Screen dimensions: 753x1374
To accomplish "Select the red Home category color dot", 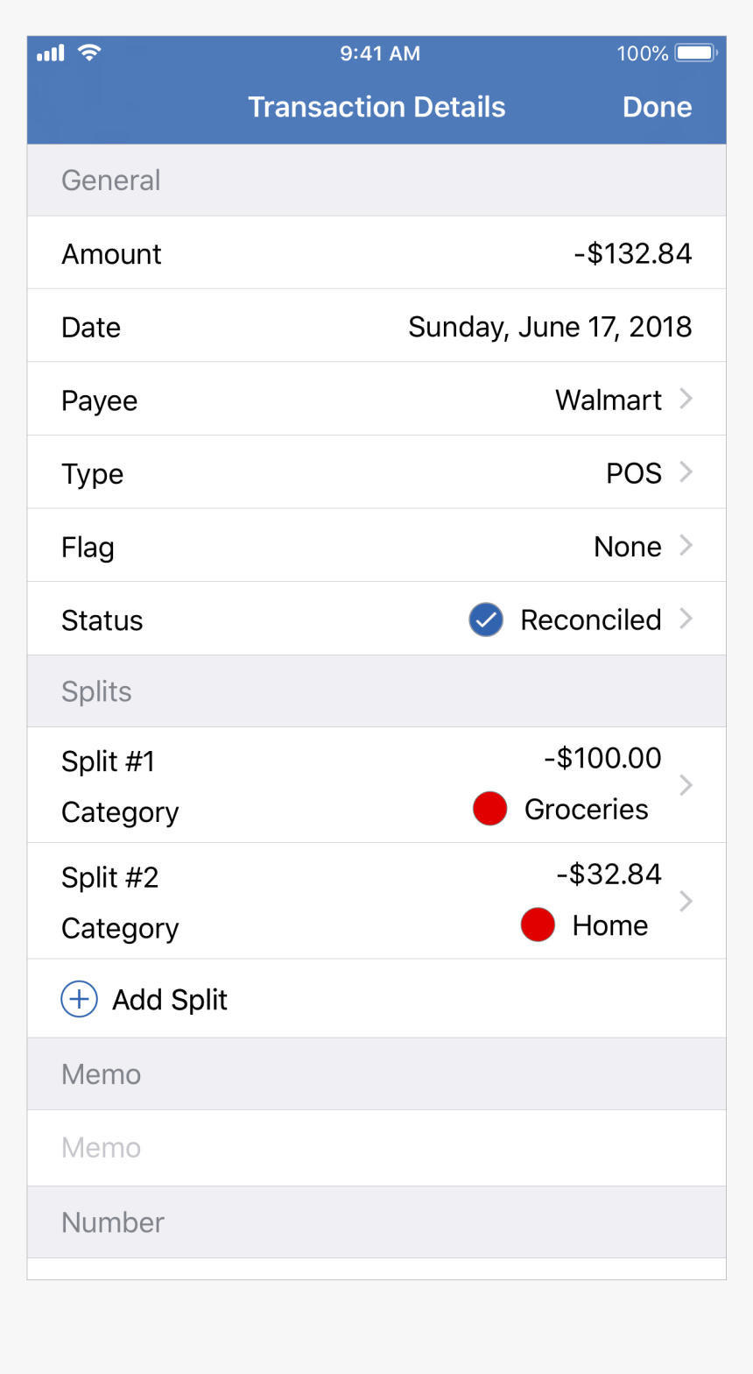I will point(538,924).
